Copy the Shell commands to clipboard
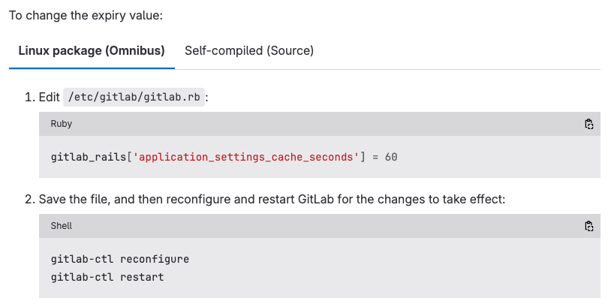The width and height of the screenshot is (608, 304). 588,226
